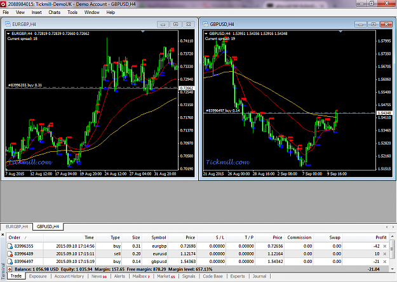The image size is (397, 282).
Task: Minimize the GBPUSD,H4 chart window
Action: [361, 24]
